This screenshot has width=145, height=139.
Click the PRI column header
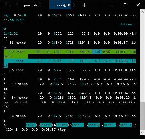(x=39, y=52)
